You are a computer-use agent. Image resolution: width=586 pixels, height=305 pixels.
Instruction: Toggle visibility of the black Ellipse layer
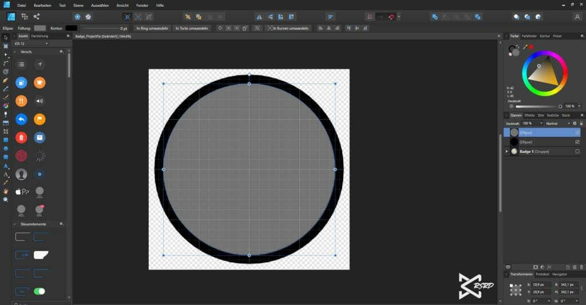tap(577, 142)
